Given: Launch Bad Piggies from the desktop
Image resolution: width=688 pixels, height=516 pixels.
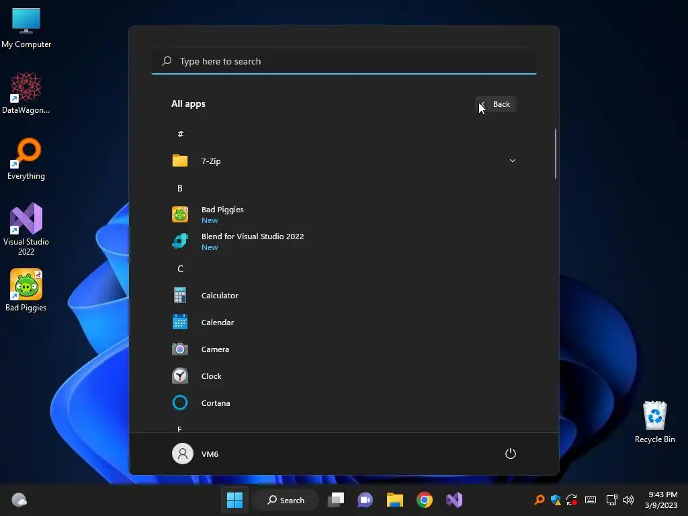Looking at the screenshot, I should [x=26, y=290].
